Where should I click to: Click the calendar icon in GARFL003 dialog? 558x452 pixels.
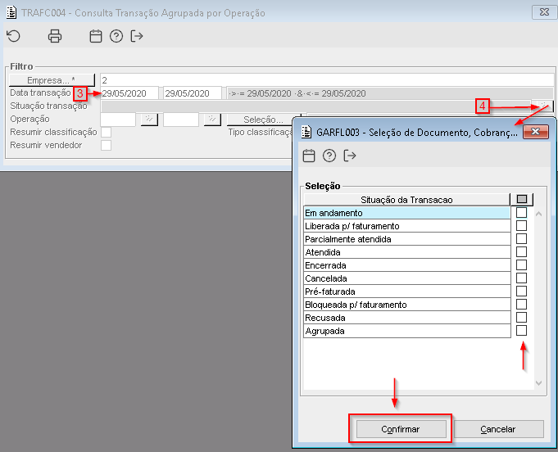[309, 156]
